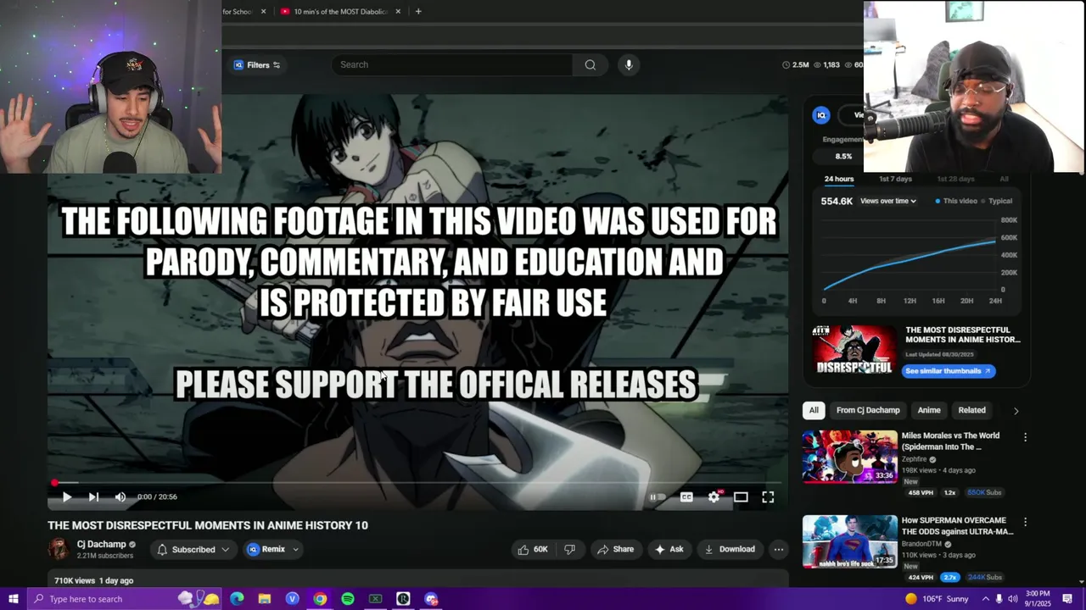Open Miles Morales vs The World thumbnail
Viewport: 1086px width, 610px height.
(x=850, y=457)
